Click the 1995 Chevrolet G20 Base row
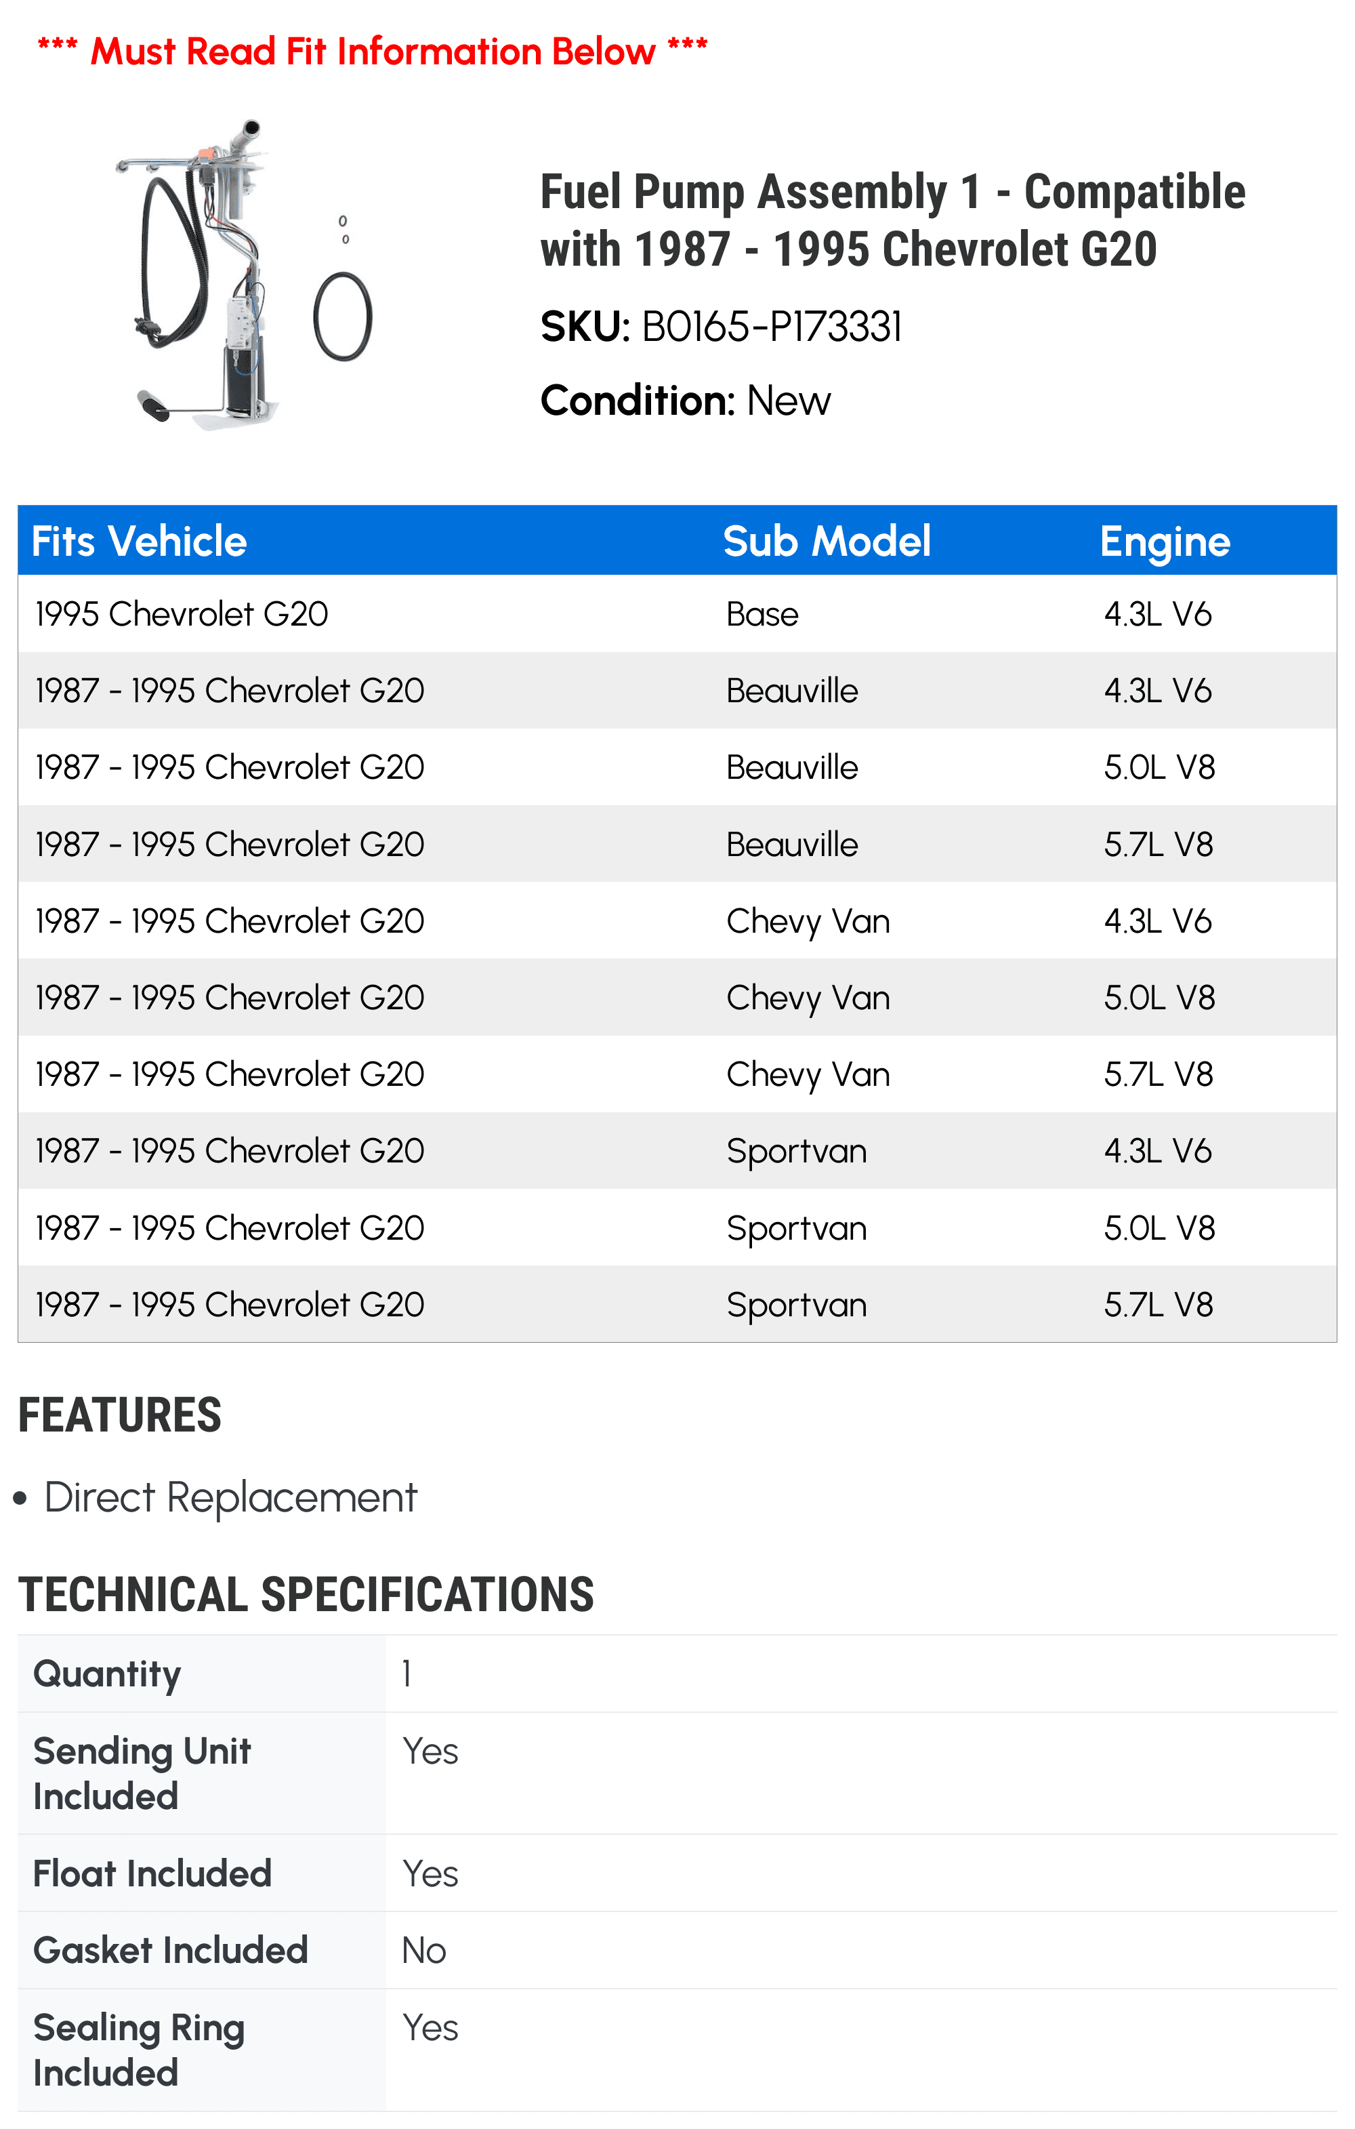This screenshot has height=2129, width=1355. pos(677,613)
